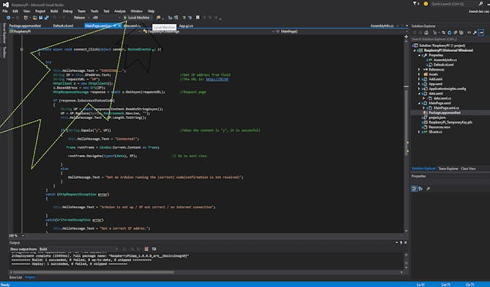Click the Clear All output icon
Viewport: 490px width, 287px height.
pyautogui.click(x=146, y=250)
